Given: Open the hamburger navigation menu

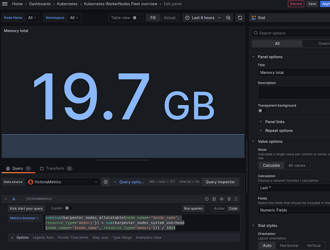Looking at the screenshot, I should tap(5, 4).
